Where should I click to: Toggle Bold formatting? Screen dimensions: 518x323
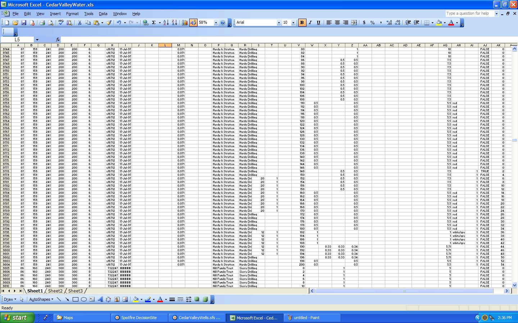coord(302,23)
